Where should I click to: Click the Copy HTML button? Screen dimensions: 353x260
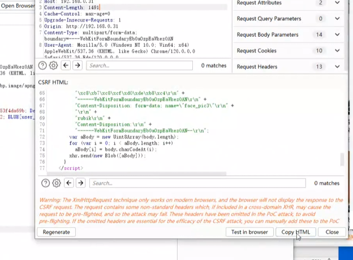(x=296, y=232)
